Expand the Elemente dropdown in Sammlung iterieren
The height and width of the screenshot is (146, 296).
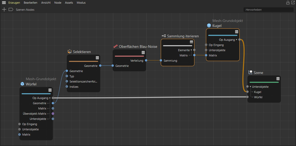191,50
